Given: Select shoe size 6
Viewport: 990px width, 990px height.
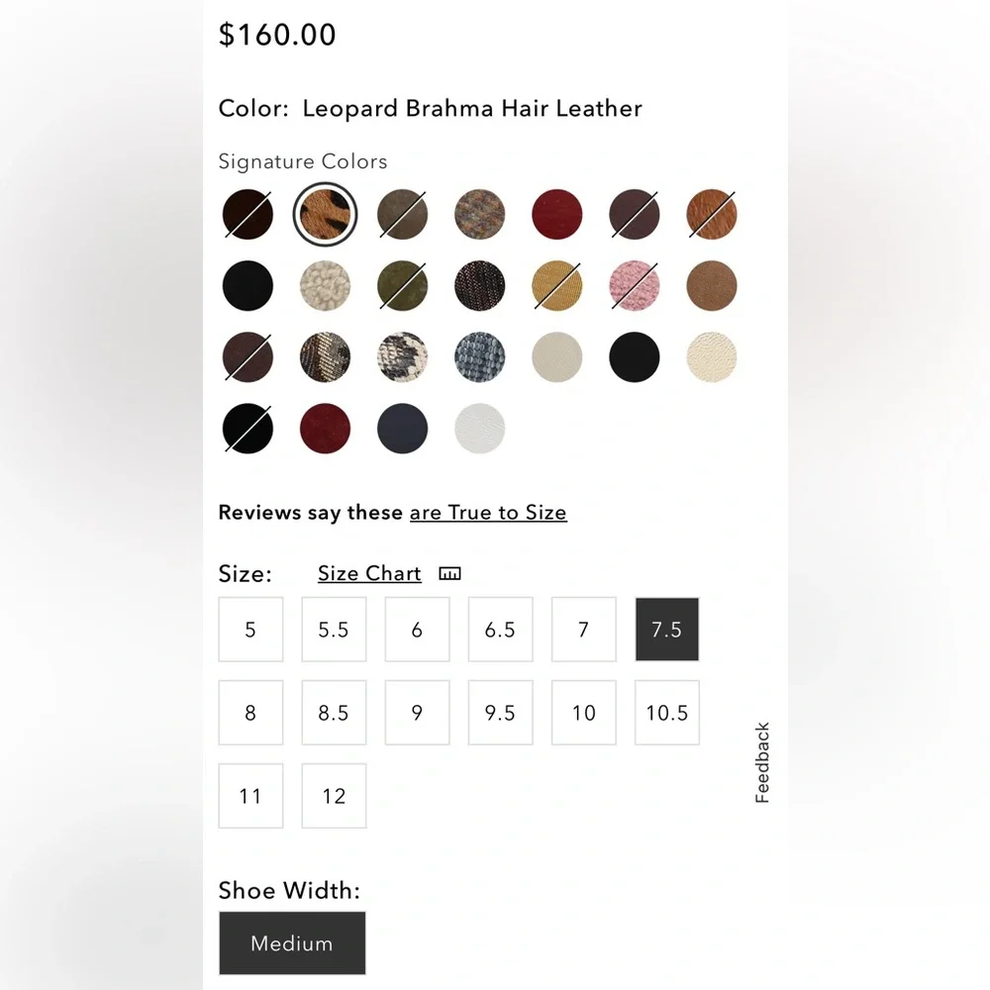Looking at the screenshot, I should click(417, 630).
